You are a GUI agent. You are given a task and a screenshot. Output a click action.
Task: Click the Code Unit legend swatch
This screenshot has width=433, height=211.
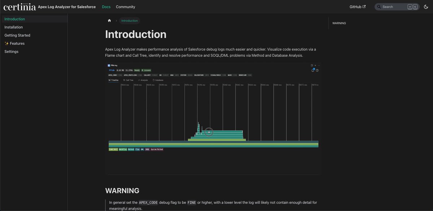click(x=113, y=149)
